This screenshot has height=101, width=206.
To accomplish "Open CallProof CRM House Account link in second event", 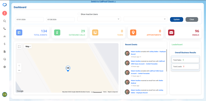I will [148, 62].
